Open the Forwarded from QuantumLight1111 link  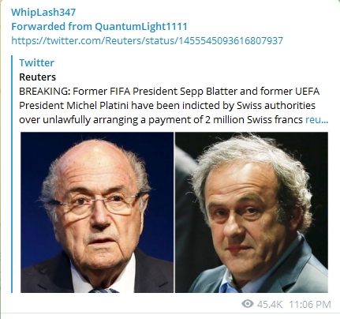(x=99, y=26)
